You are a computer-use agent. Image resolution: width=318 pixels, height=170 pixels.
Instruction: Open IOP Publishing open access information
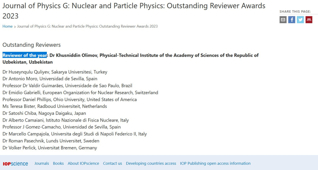[215, 163]
